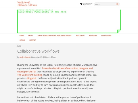The width and height of the screenshot is (138, 103).
Task: Open the Past Events menu item
Action: (80, 36)
